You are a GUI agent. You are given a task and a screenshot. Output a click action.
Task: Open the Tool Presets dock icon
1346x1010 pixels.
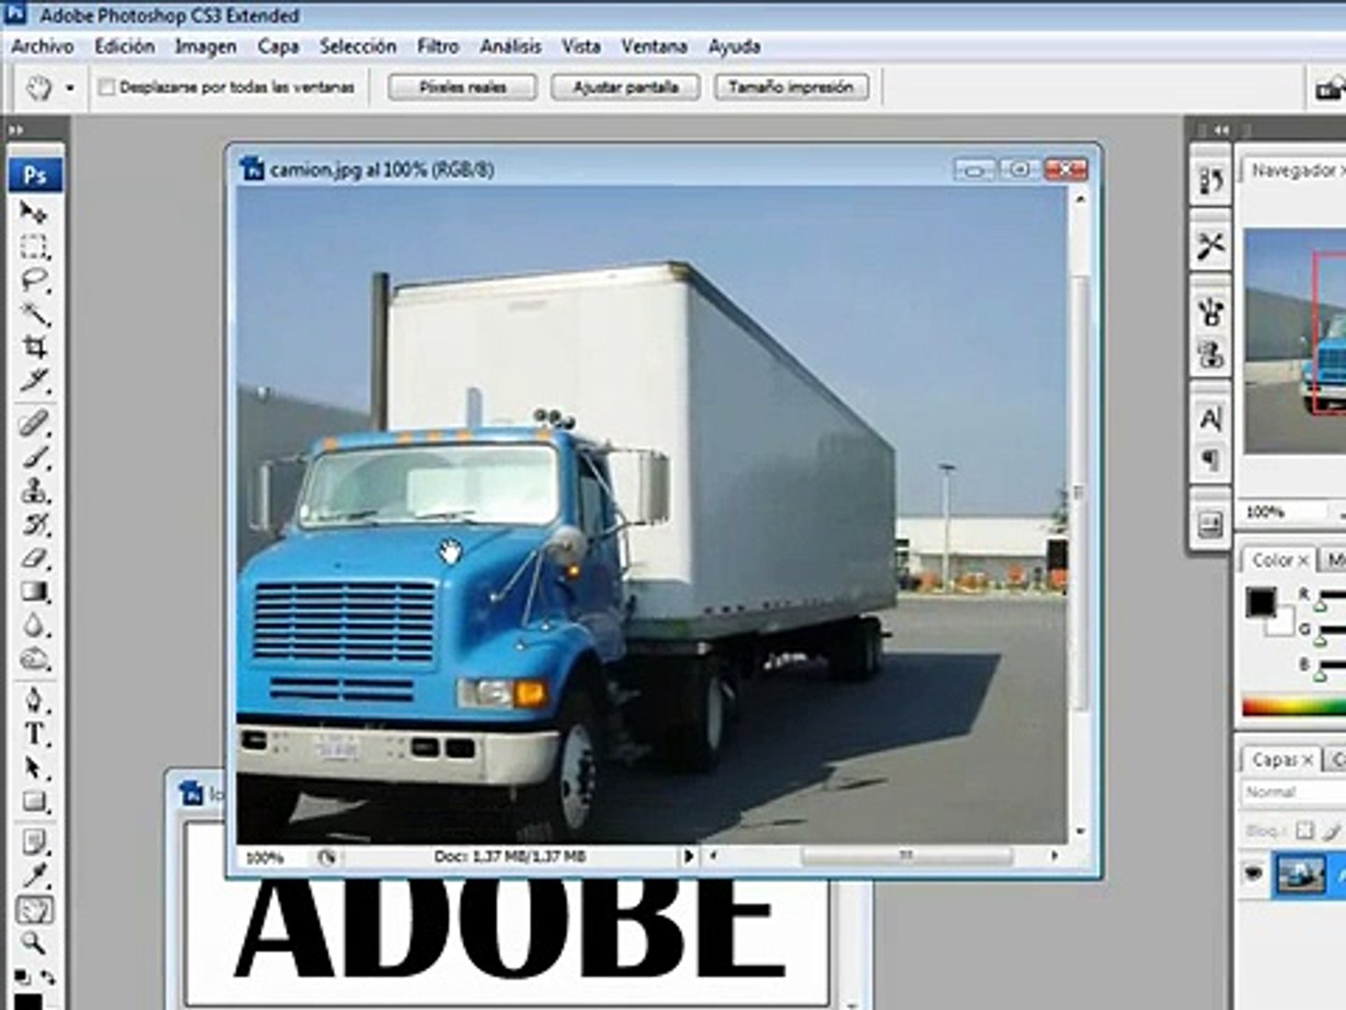[1210, 246]
